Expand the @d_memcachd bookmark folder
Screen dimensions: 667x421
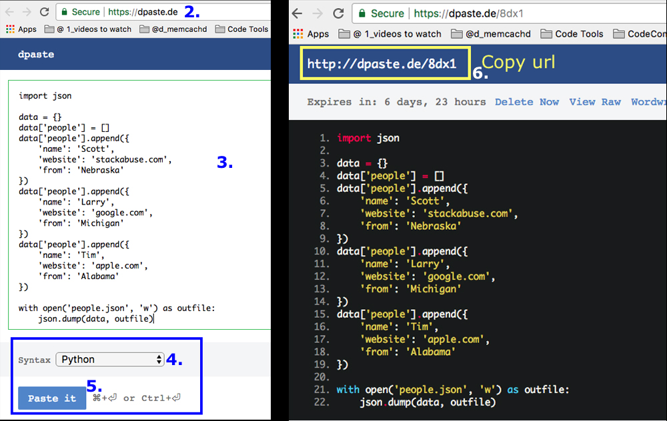click(x=173, y=29)
